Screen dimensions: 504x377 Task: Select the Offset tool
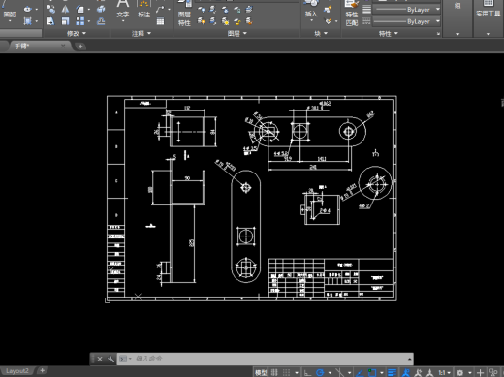pos(101,21)
